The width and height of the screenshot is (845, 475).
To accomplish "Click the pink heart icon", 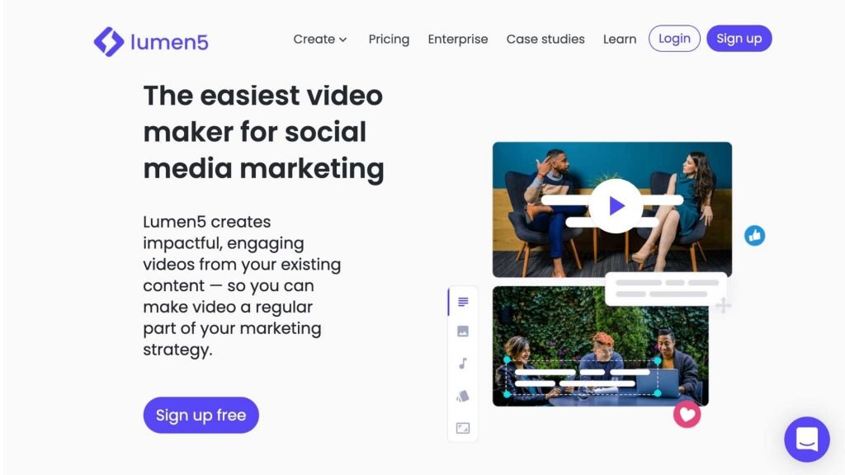I will (x=687, y=415).
